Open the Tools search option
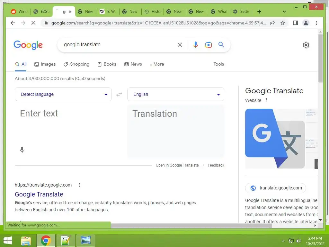Image resolution: width=329 pixels, height=247 pixels. (218, 64)
